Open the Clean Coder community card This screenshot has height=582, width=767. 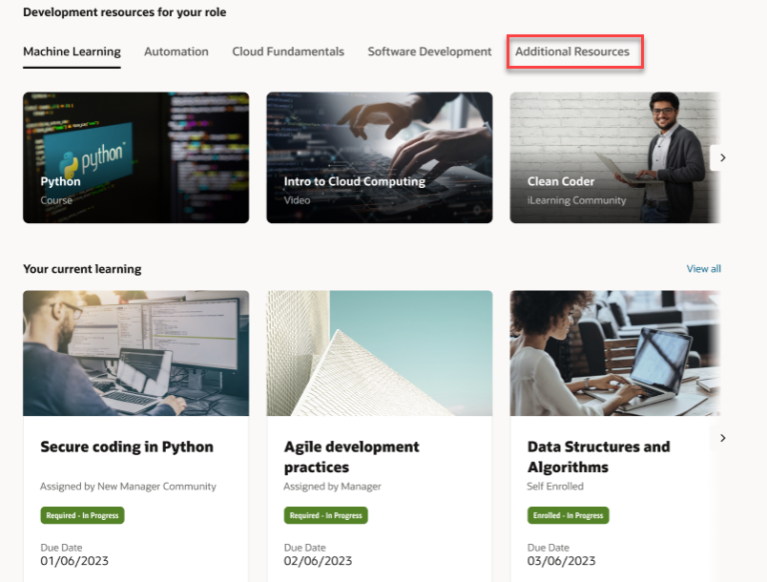[615, 157]
